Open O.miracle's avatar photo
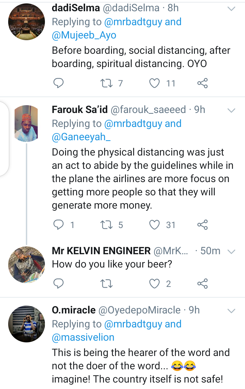This screenshot has width=245, height=389. tap(27, 324)
